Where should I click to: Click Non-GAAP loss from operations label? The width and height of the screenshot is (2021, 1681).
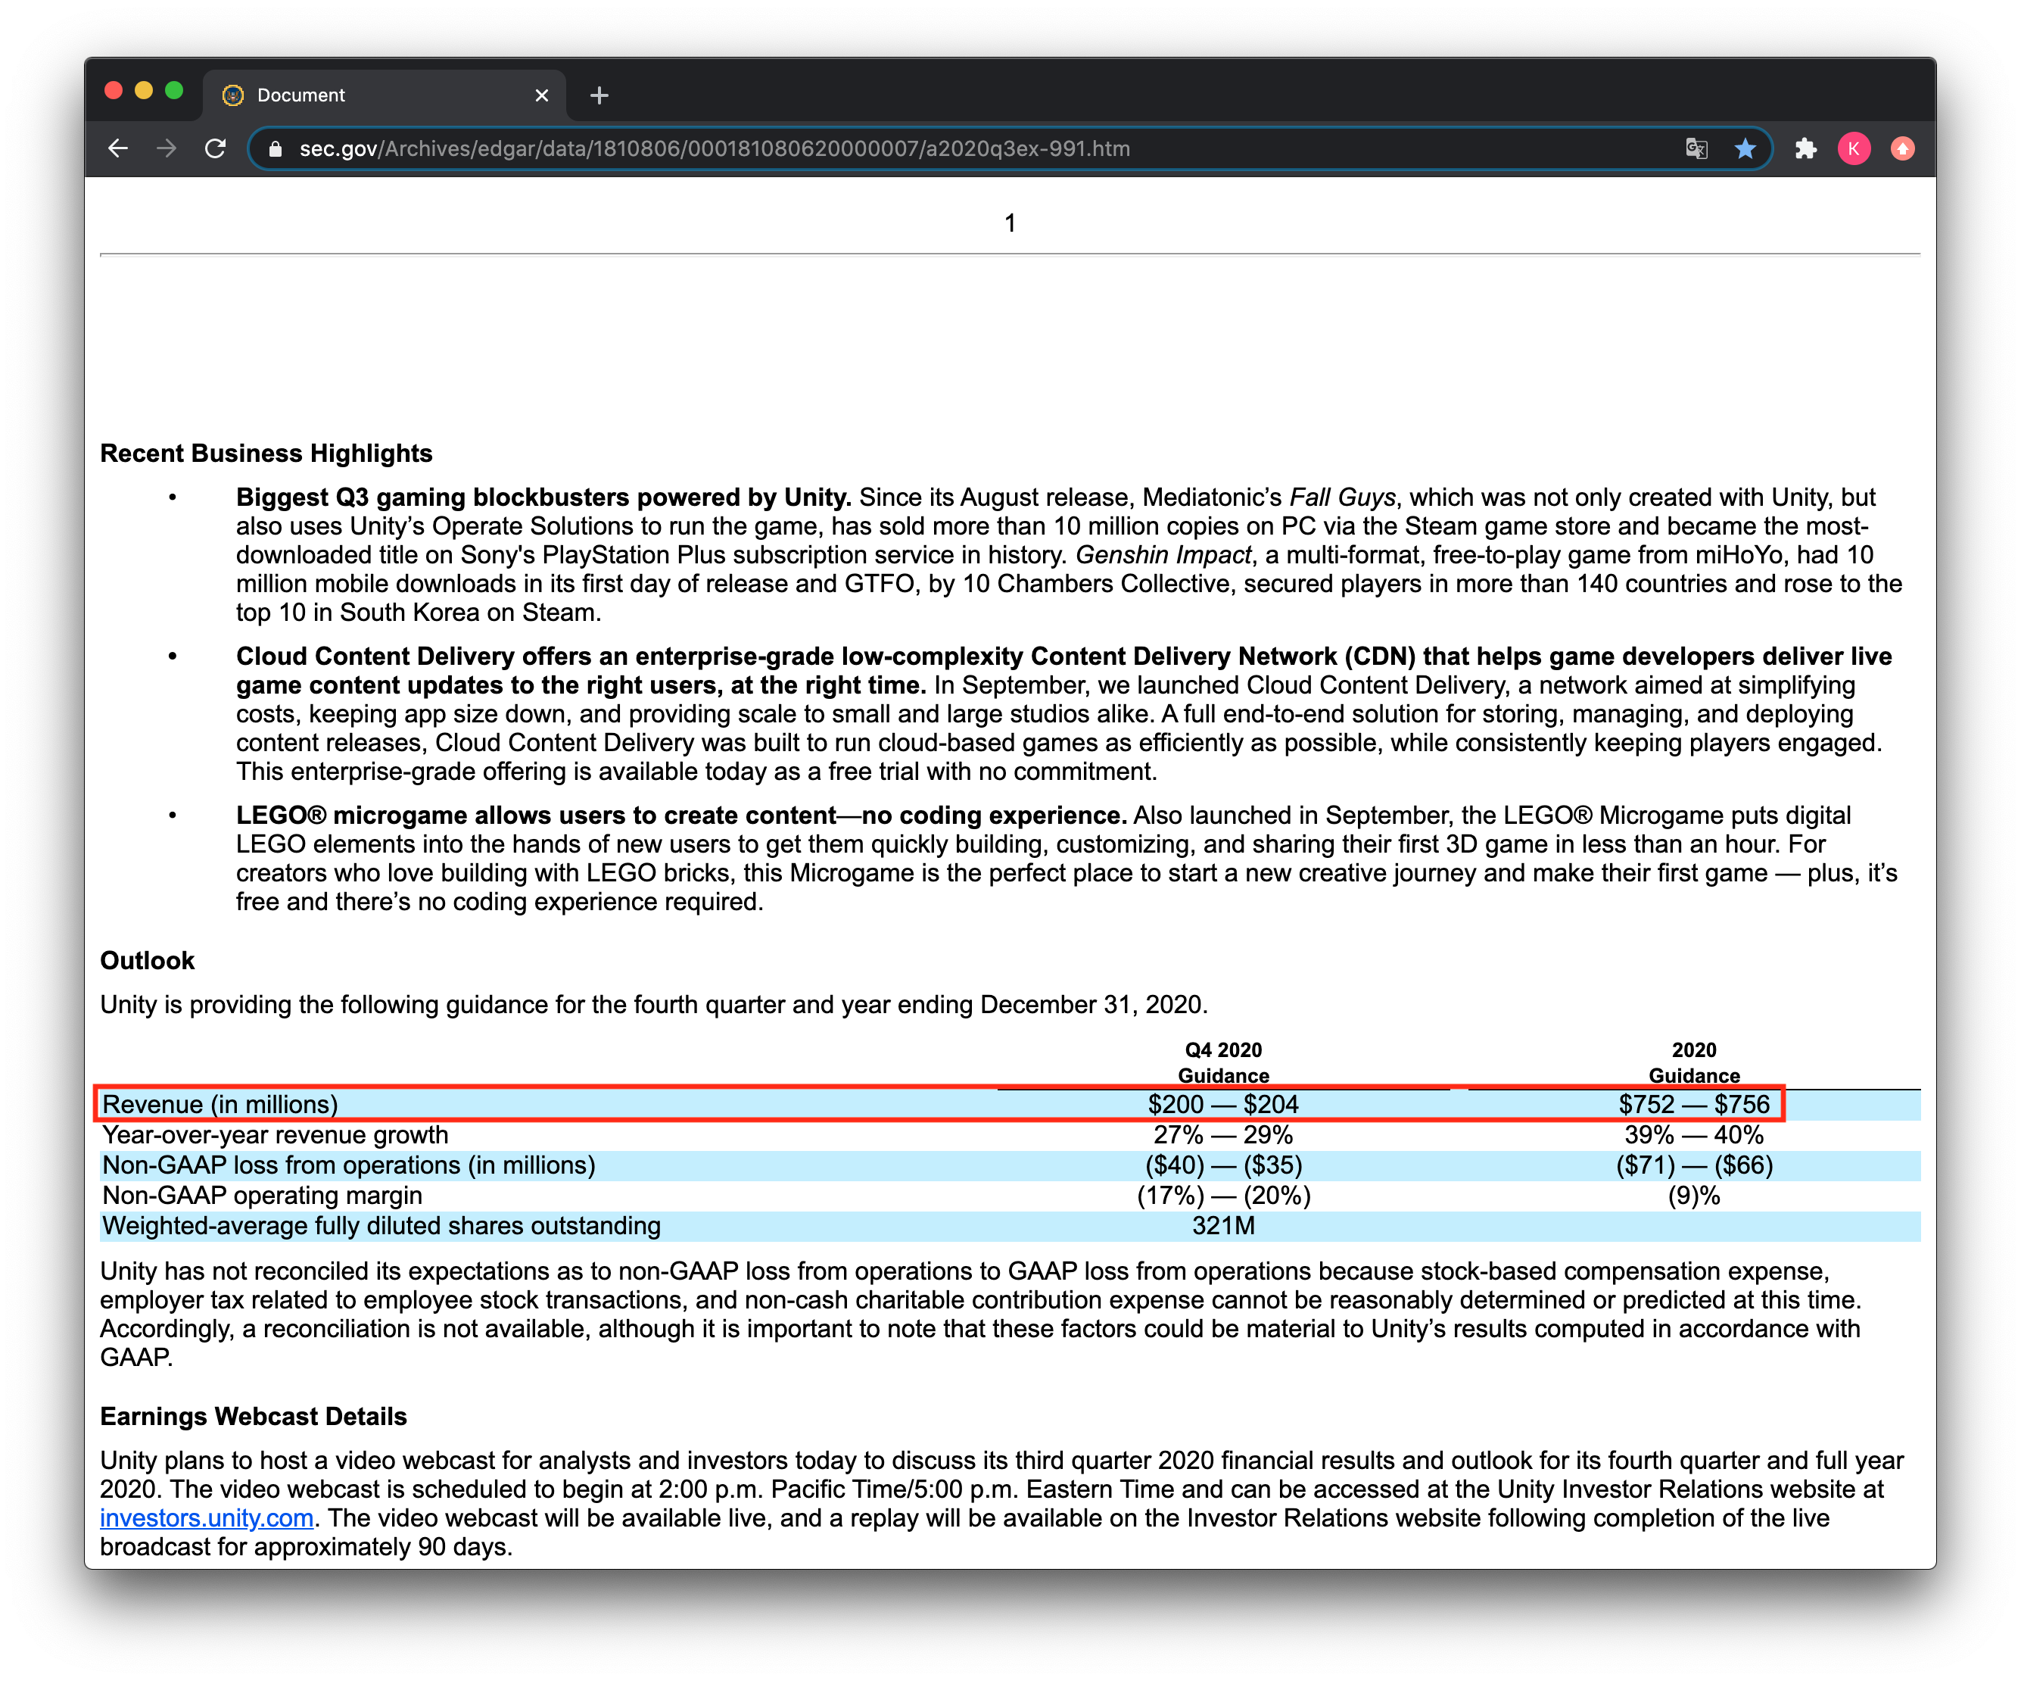coord(348,1165)
